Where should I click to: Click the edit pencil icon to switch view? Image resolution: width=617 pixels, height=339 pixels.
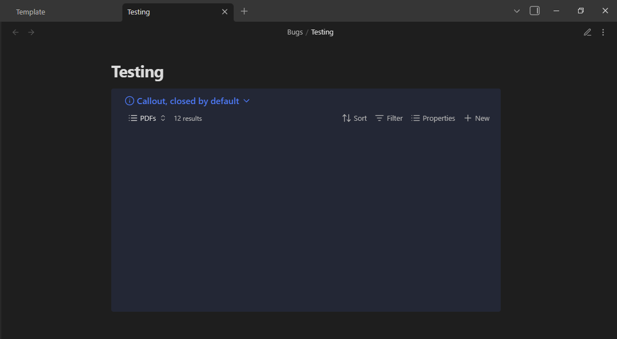click(x=587, y=32)
